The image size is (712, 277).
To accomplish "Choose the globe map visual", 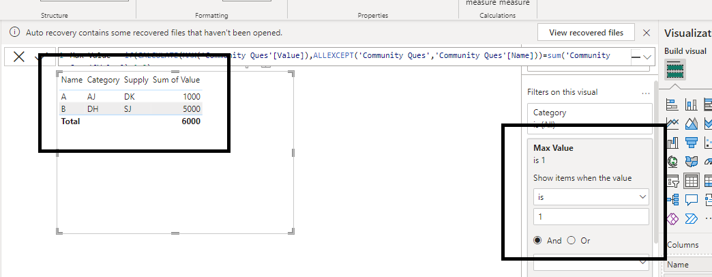I will click(x=672, y=162).
